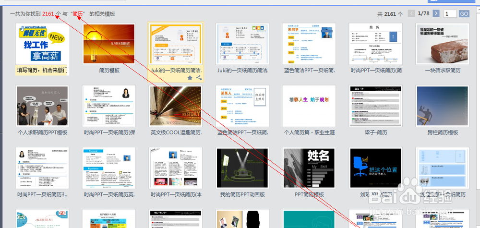Click the 跨栏简历模板 title text
The image size is (480, 228).
pyautogui.click(x=443, y=132)
